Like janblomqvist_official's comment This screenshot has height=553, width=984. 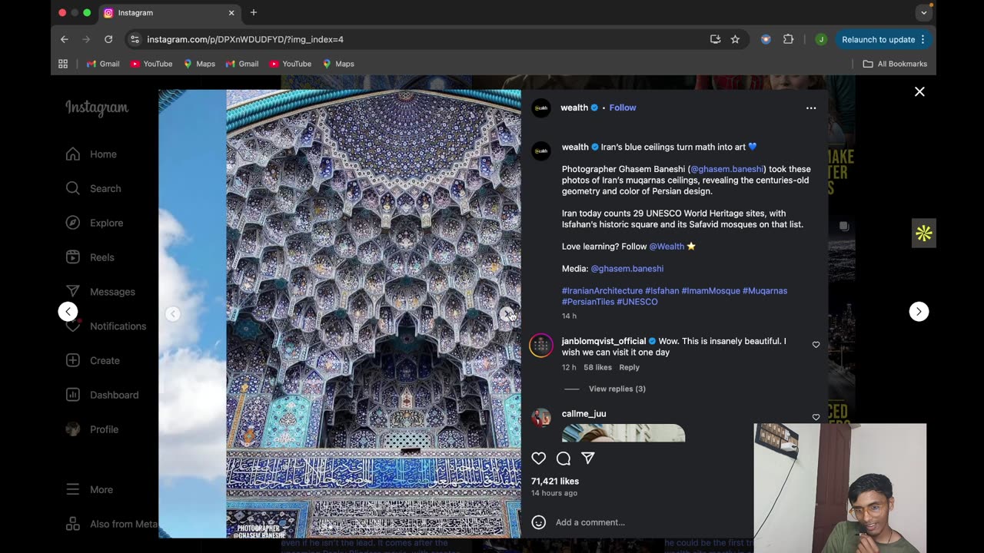pos(816,345)
